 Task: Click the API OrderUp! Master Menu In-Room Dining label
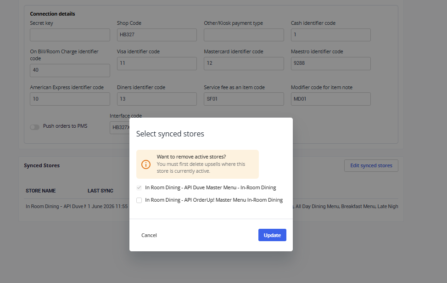214,200
